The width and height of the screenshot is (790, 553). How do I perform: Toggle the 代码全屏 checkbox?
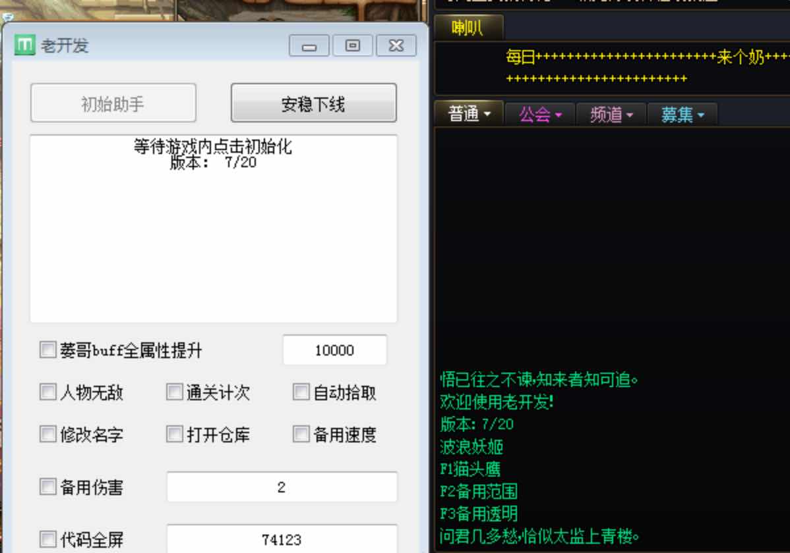(x=48, y=539)
